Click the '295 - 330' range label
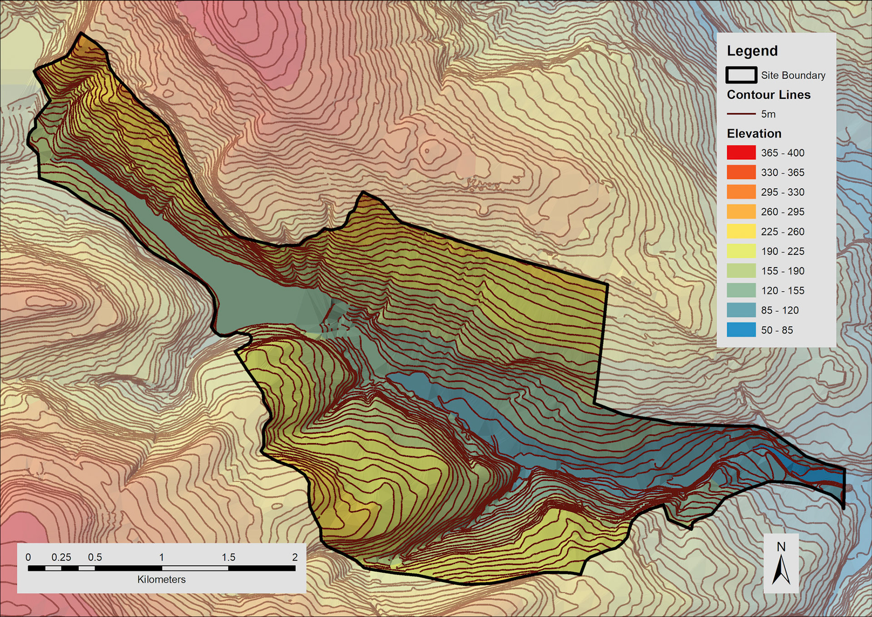 coord(783,192)
